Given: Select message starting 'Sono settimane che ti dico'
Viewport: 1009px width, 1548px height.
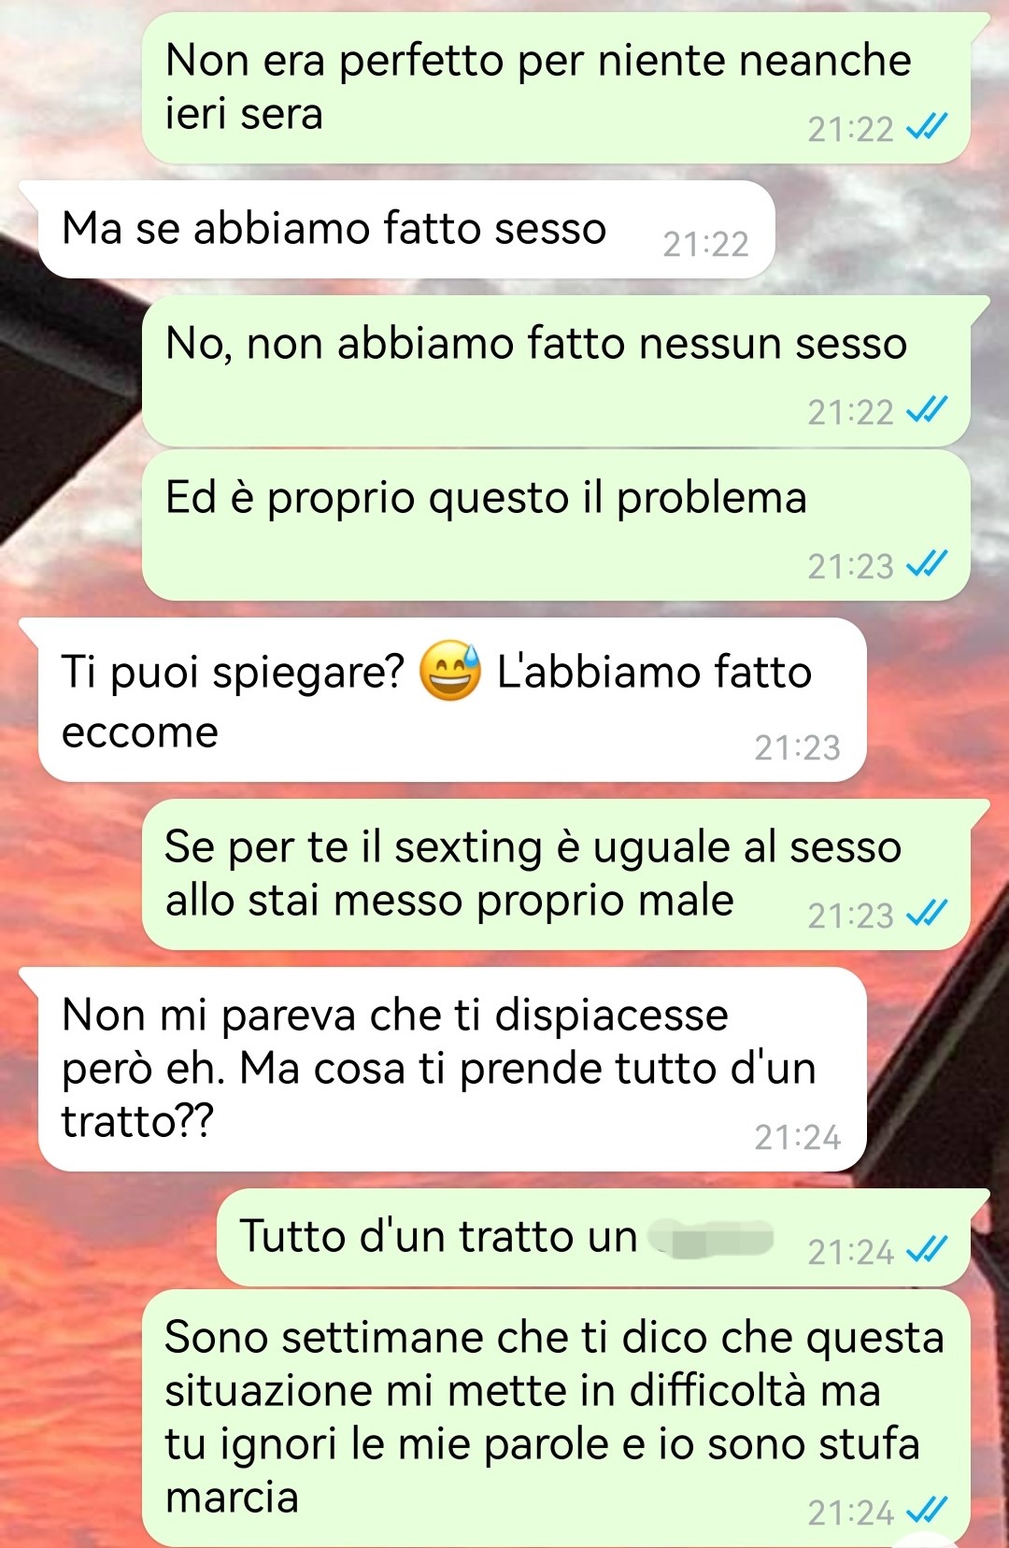Looking at the screenshot, I should (556, 1418).
